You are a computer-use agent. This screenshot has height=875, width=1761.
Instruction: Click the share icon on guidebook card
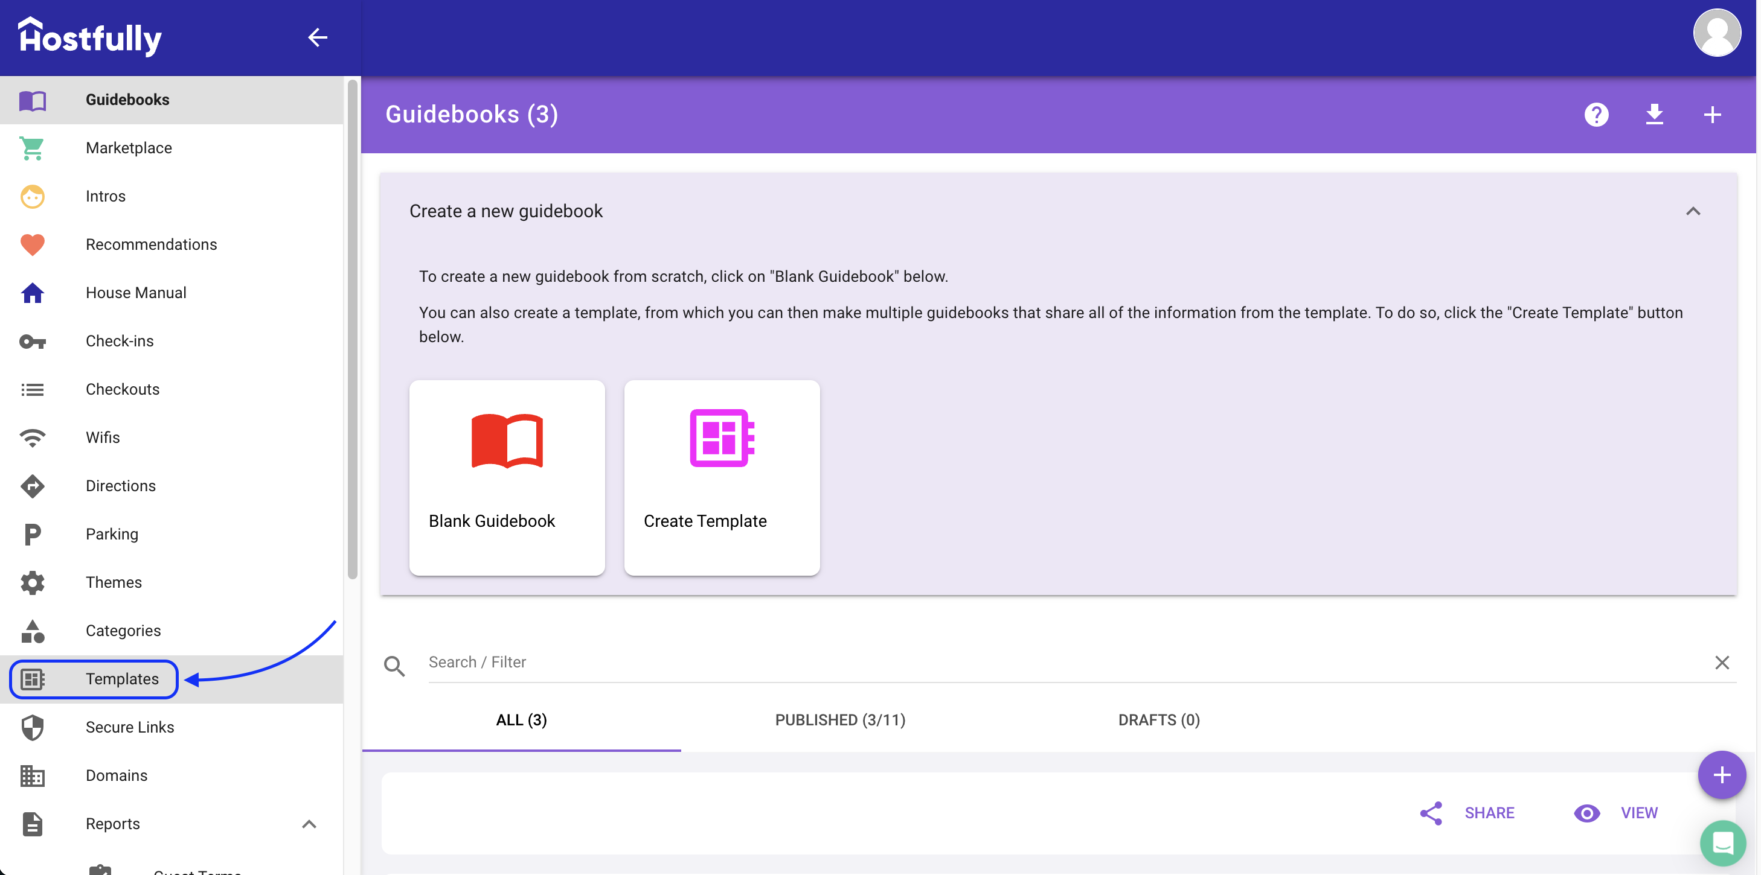1431,813
